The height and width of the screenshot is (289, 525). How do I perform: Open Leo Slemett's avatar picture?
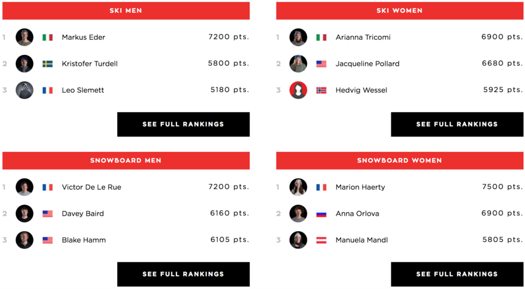[24, 90]
